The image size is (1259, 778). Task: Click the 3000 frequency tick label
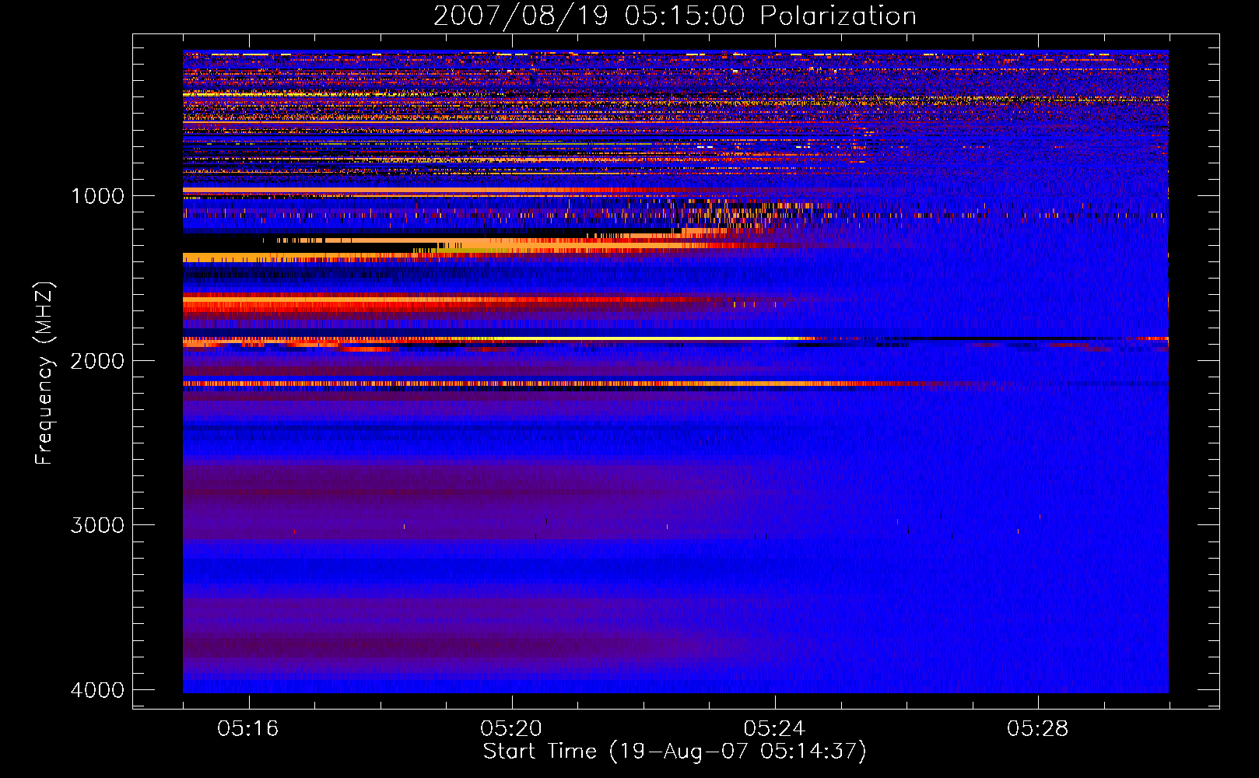pyautogui.click(x=97, y=525)
